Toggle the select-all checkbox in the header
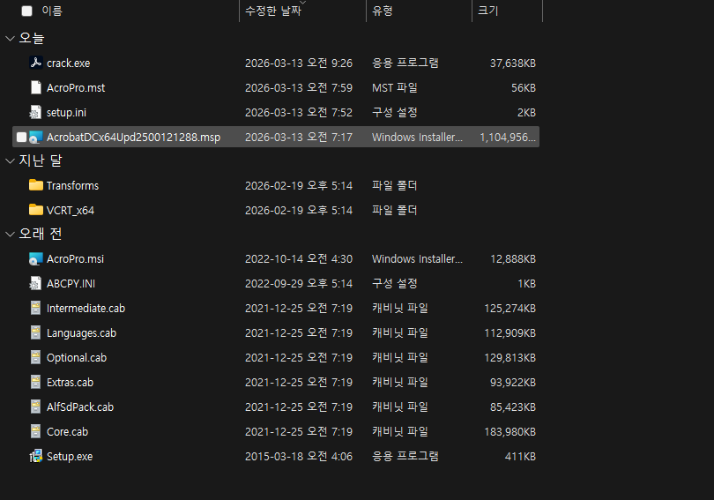Image resolution: width=714 pixels, height=500 pixels. click(26, 11)
